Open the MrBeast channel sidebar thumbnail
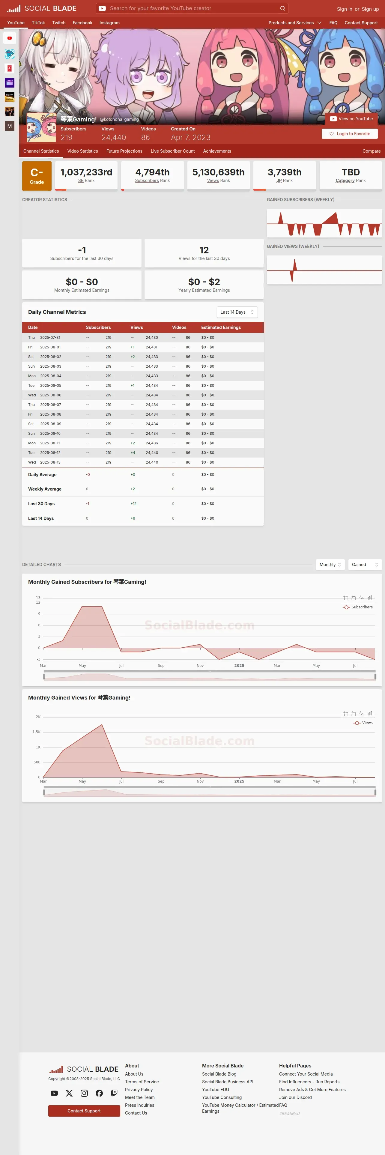 pyautogui.click(x=9, y=54)
